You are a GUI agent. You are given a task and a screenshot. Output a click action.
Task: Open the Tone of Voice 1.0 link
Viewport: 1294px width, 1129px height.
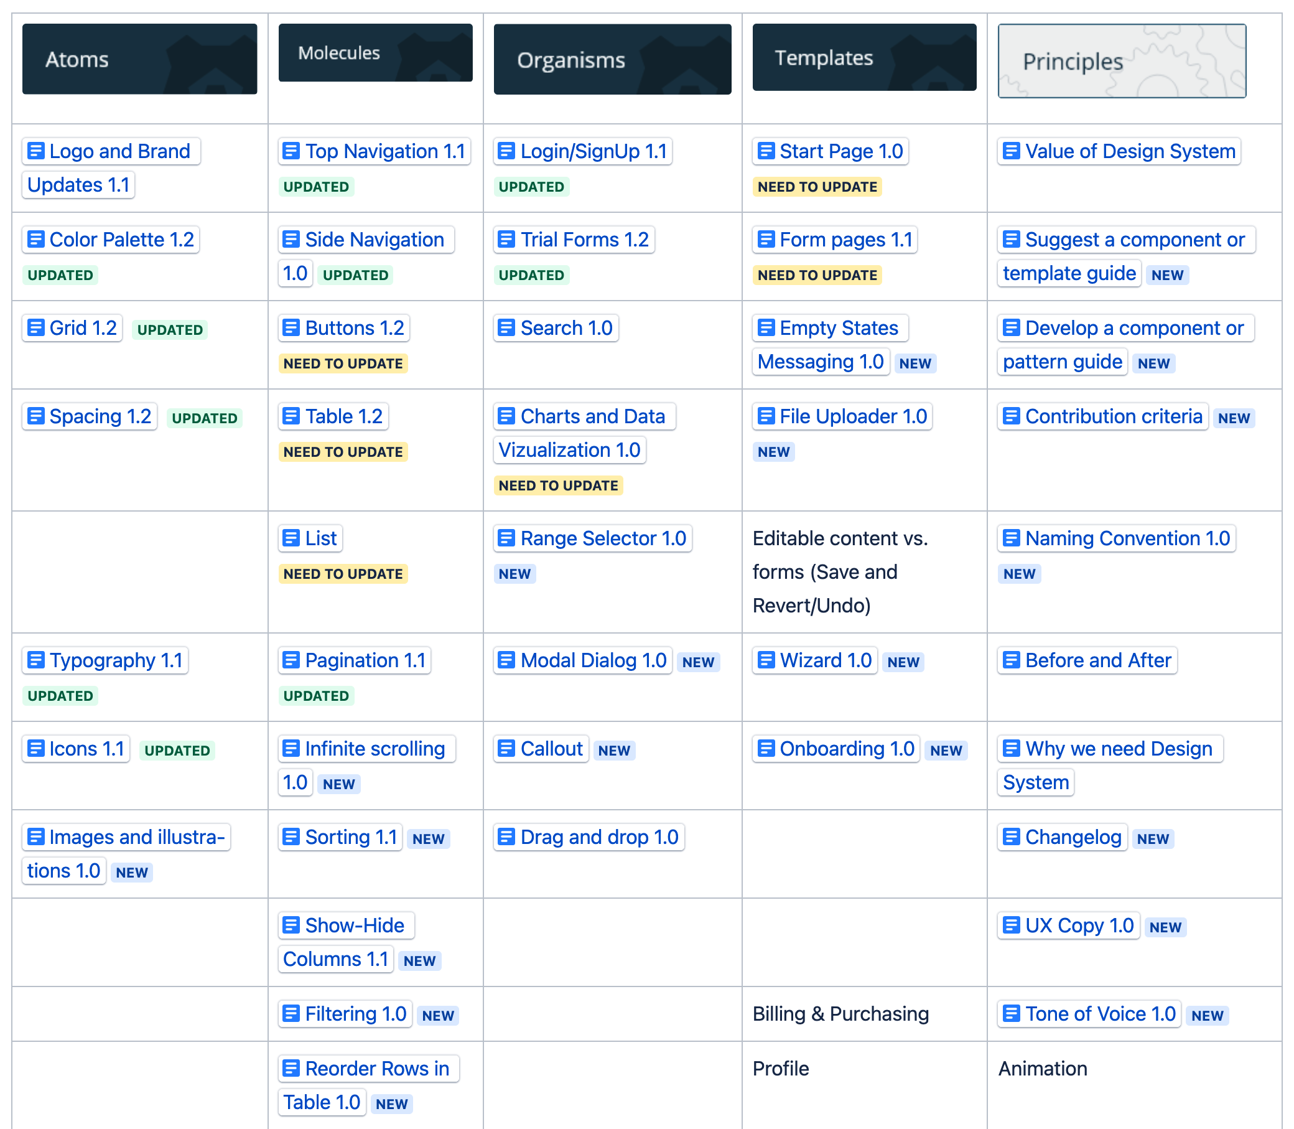click(x=1099, y=1014)
